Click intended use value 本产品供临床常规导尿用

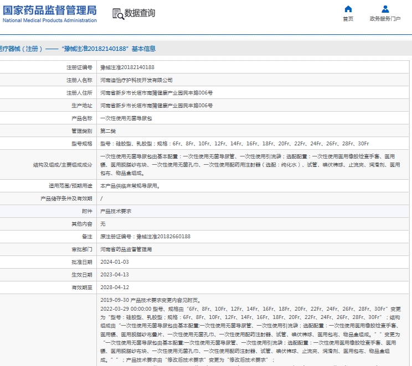[130, 186]
